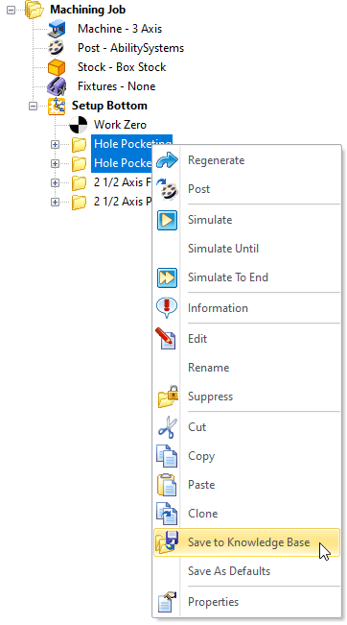The image size is (347, 625).
Task: Click the Setup Bottom coordinate icon
Action: point(57,106)
